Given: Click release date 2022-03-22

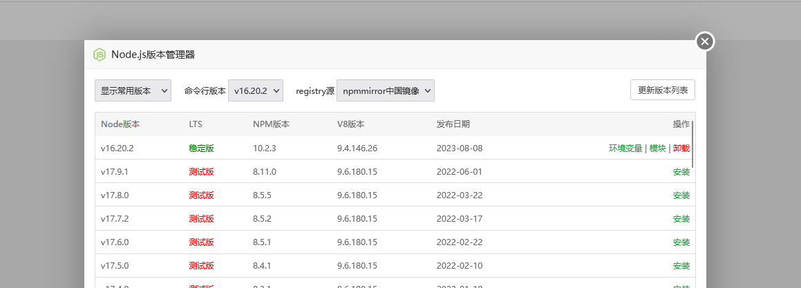Looking at the screenshot, I should [460, 195].
